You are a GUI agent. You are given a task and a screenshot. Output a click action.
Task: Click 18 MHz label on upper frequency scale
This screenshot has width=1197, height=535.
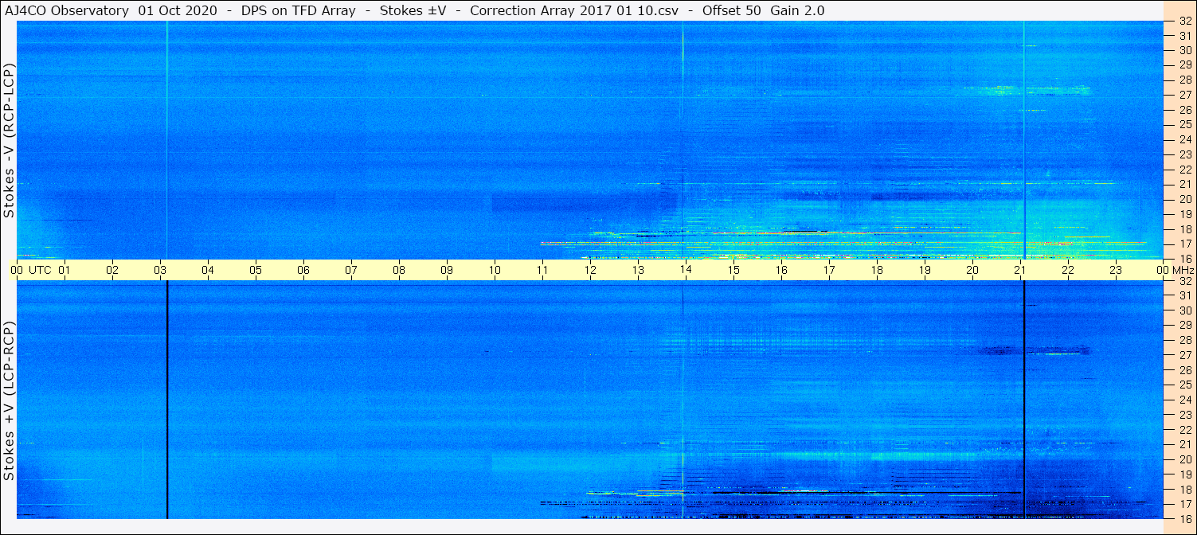[x=1185, y=229]
